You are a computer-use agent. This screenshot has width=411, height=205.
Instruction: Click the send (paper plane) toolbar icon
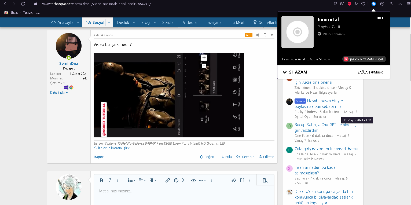click(356, 4)
